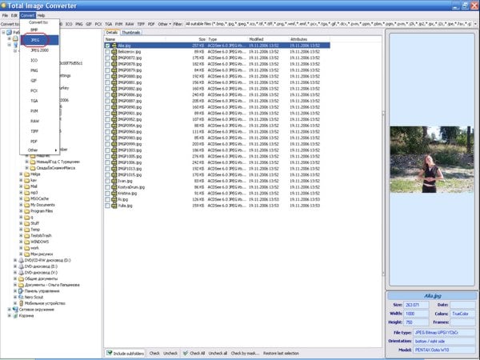Image resolution: width=480 pixels, height=360 pixels.
Task: Uncheck the Alla.jpg checkbox
Action: (107, 46)
